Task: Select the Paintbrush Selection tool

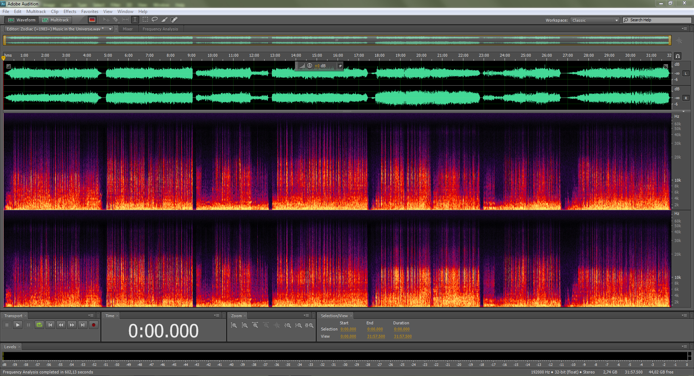Action: click(x=164, y=20)
